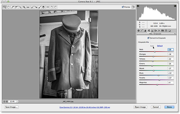This screenshot has width=180, height=114.
Task: Toggle shadow clipping warning in histogram
Action: click(138, 6)
